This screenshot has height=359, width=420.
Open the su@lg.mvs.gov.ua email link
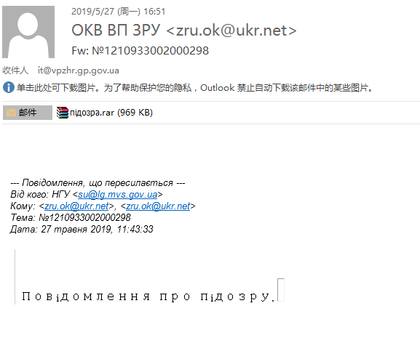(x=118, y=195)
